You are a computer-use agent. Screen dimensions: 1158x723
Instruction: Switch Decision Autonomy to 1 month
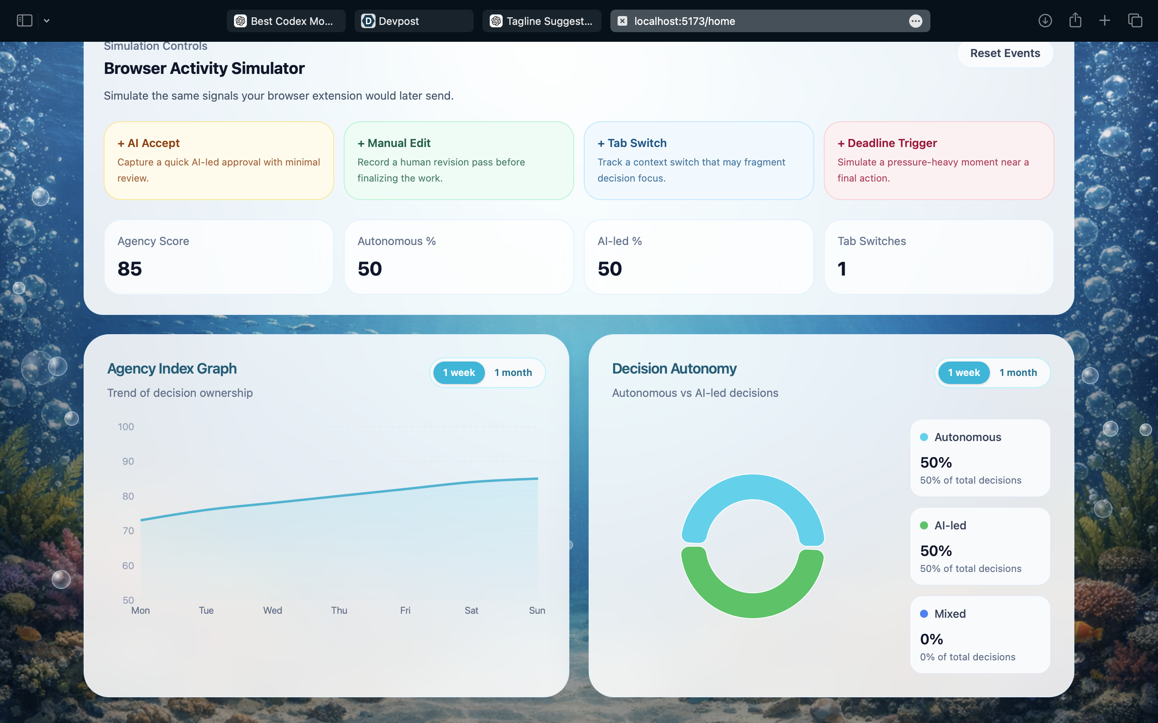click(x=1018, y=372)
